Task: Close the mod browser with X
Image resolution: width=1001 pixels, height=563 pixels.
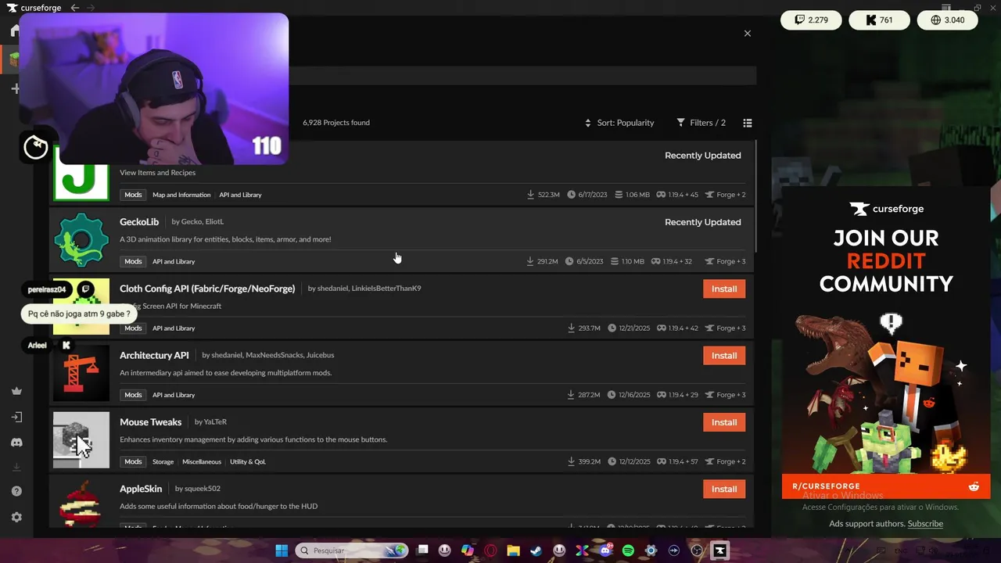Action: [x=748, y=34]
